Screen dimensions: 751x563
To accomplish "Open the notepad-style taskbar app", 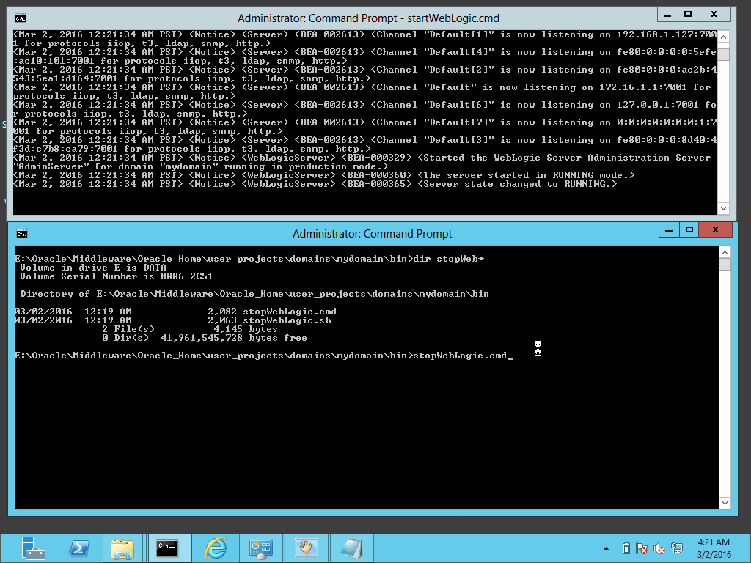I will click(x=351, y=548).
